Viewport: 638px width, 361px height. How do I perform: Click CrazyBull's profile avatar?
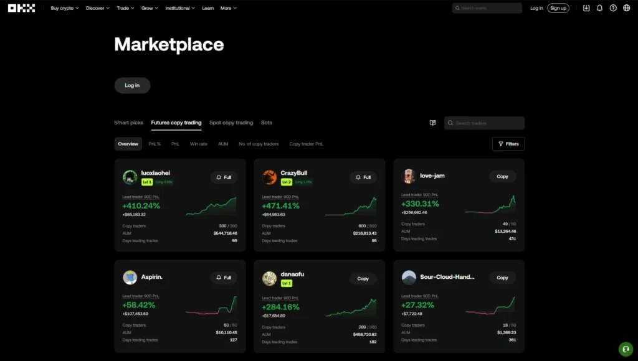269,177
